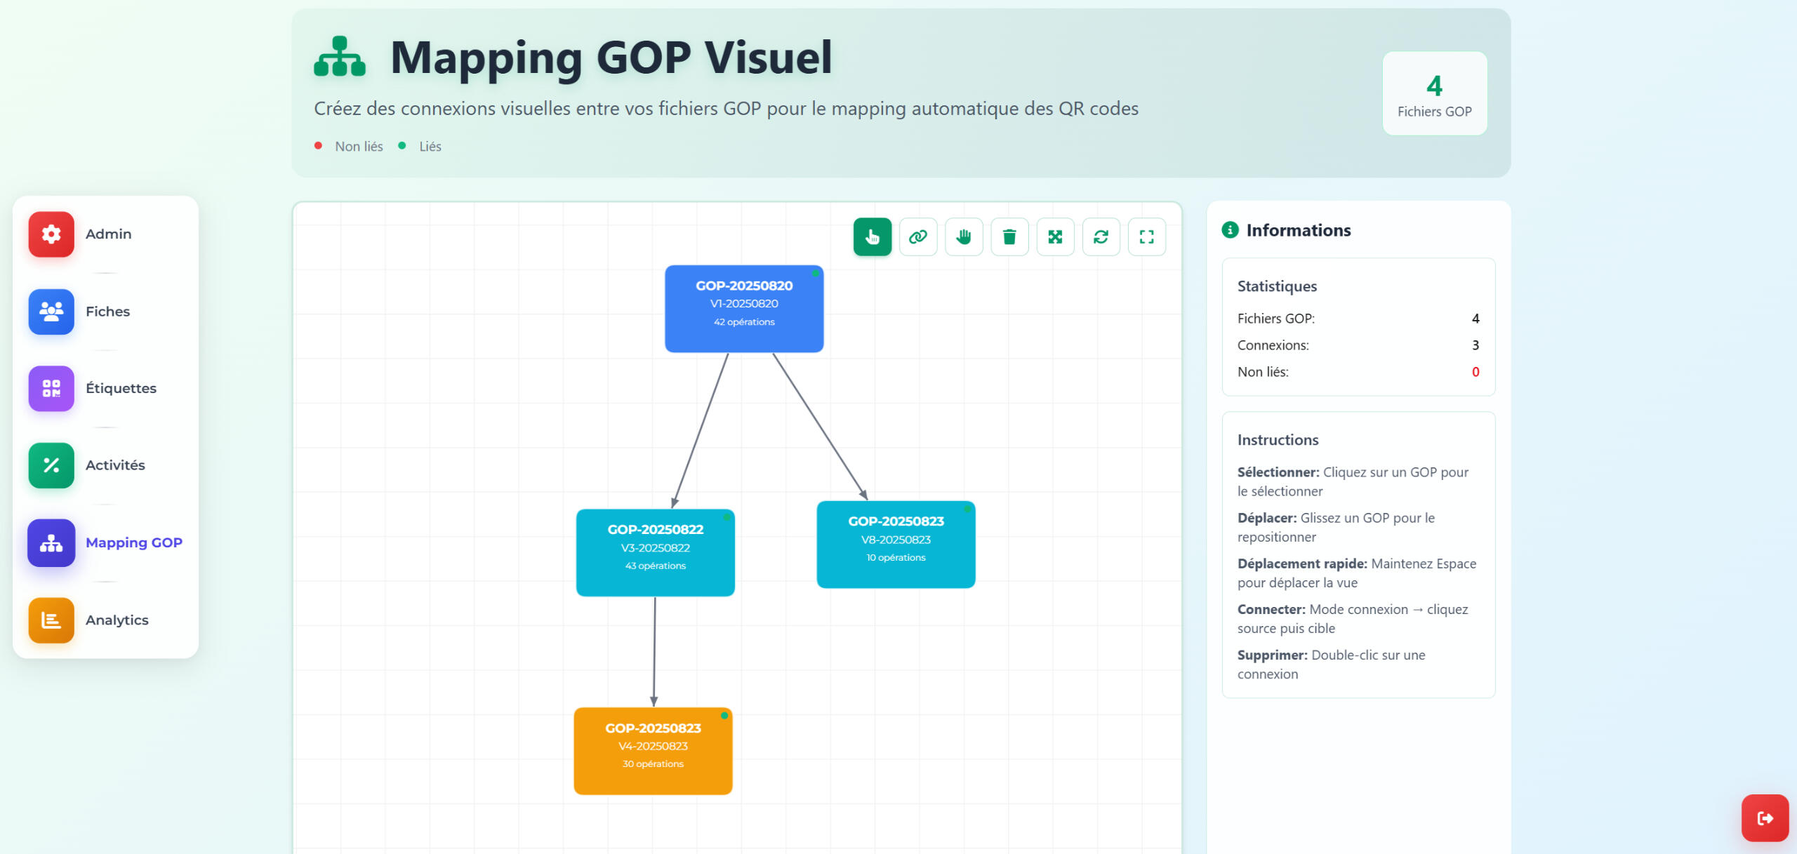Refresh the mapping with sync icon
This screenshot has width=1797, height=854.
1100,237
